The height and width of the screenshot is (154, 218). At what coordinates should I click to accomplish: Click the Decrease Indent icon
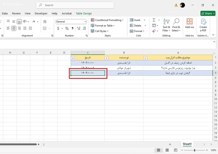click(x=25, y=28)
